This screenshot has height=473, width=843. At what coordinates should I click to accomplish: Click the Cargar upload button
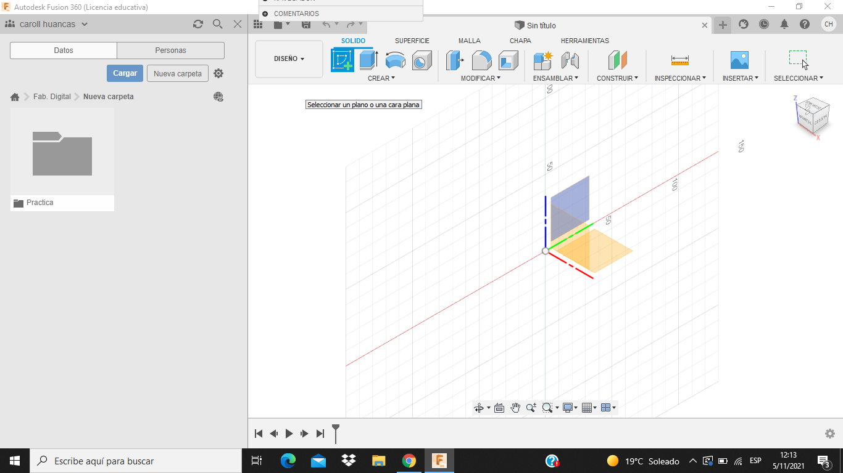tap(125, 73)
